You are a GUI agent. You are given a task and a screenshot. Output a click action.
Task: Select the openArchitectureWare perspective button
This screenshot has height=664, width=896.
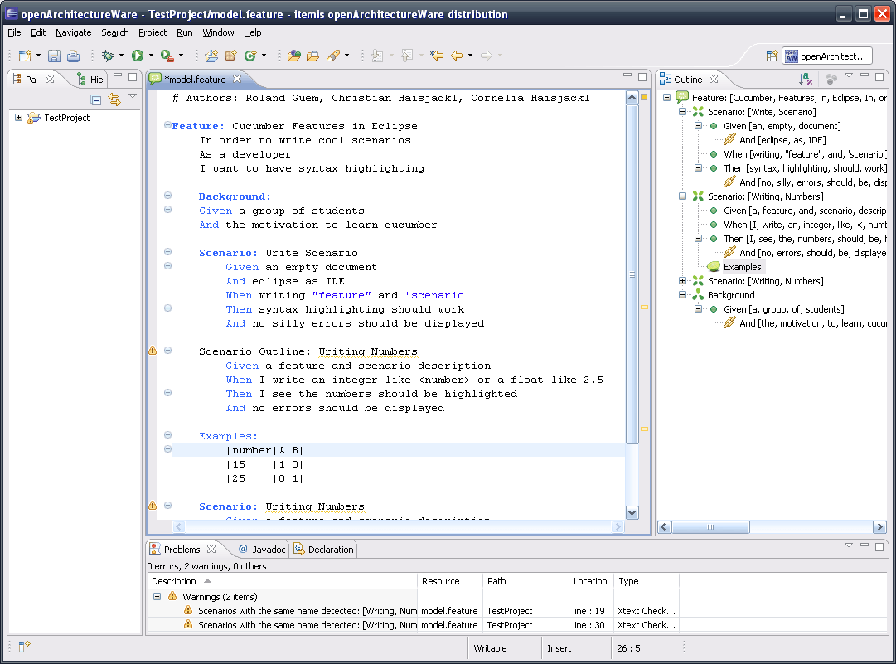[x=827, y=56]
